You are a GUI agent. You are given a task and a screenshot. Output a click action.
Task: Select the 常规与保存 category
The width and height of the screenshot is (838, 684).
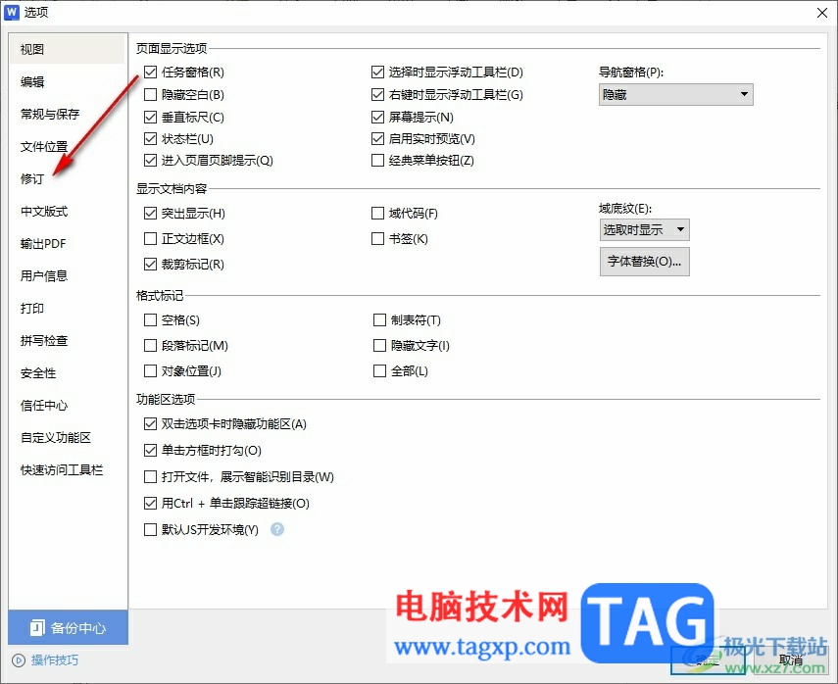click(68, 114)
